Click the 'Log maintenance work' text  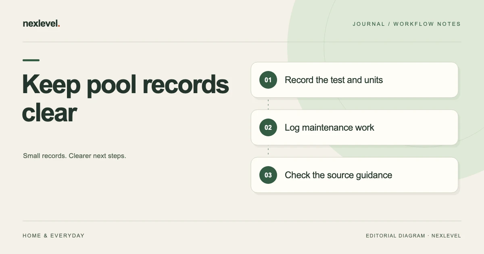[x=330, y=127]
